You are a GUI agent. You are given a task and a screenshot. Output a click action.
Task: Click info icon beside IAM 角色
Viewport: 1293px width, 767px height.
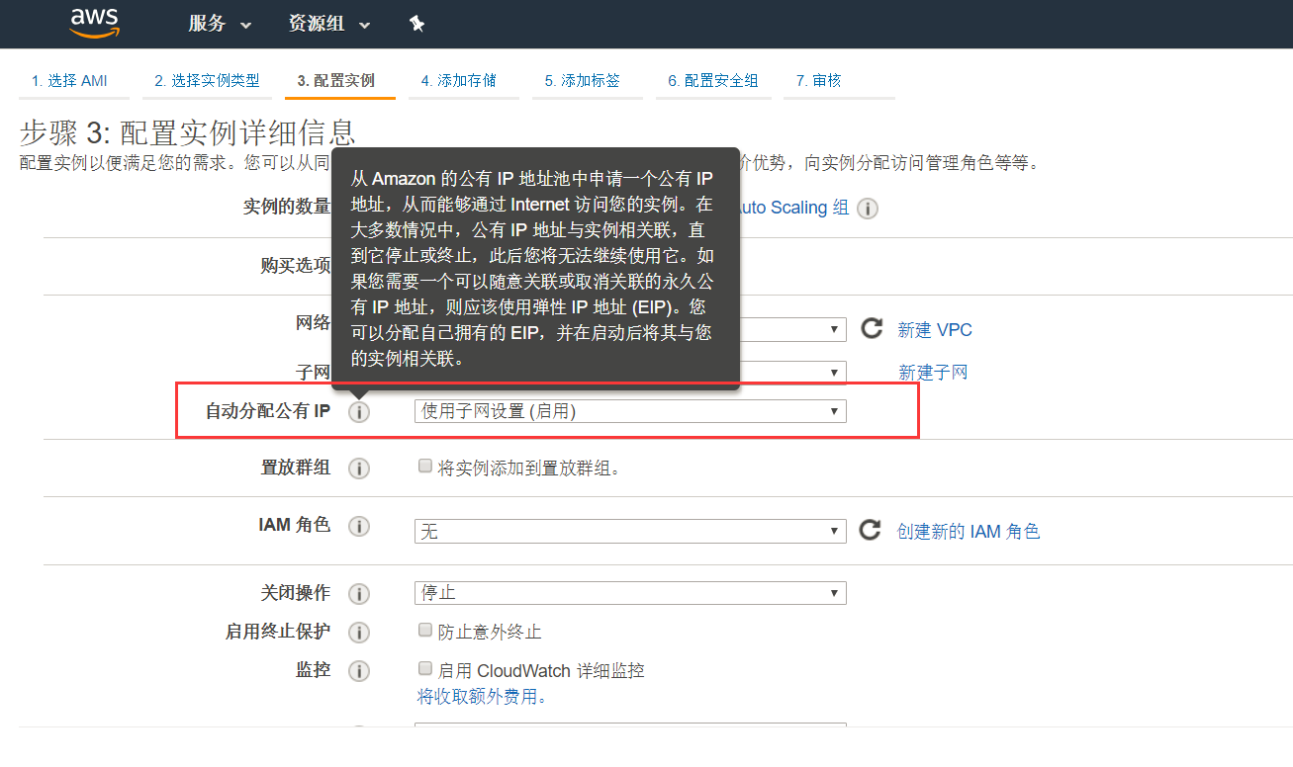[x=359, y=527]
